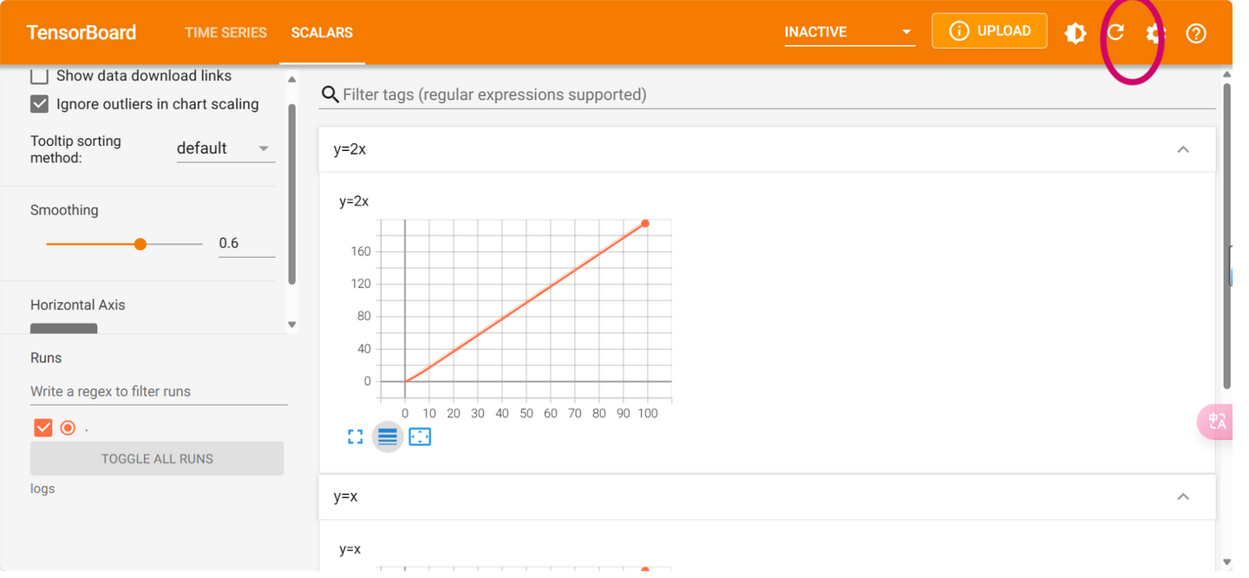Viewport: 1249px width, 578px height.
Task: Select the run's radio button
Action: point(68,428)
